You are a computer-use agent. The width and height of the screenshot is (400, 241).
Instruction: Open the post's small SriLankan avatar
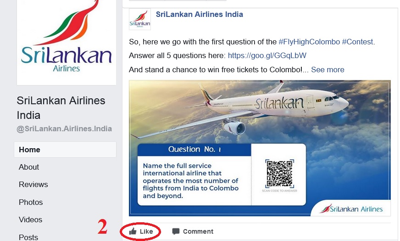140,19
